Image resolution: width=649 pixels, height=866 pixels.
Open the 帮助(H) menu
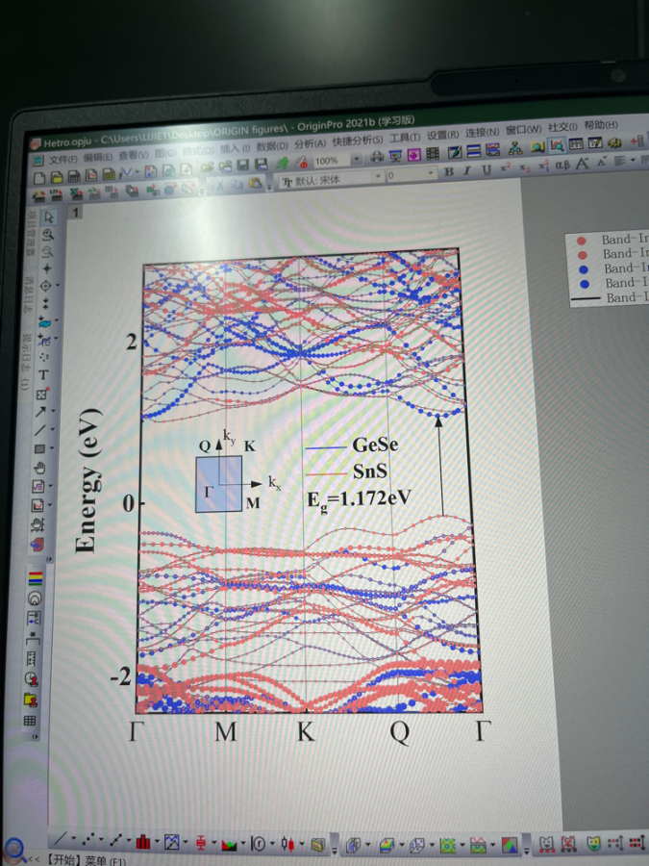[x=600, y=125]
